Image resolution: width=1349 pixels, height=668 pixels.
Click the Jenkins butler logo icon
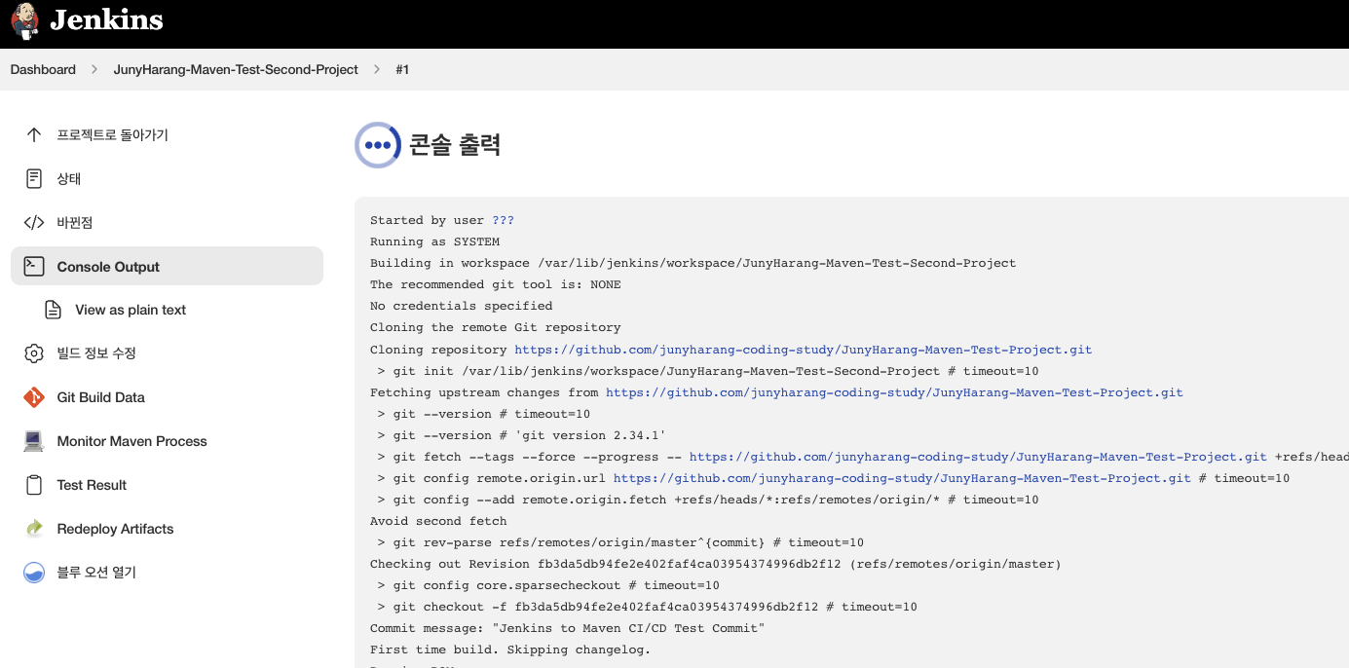point(25,20)
